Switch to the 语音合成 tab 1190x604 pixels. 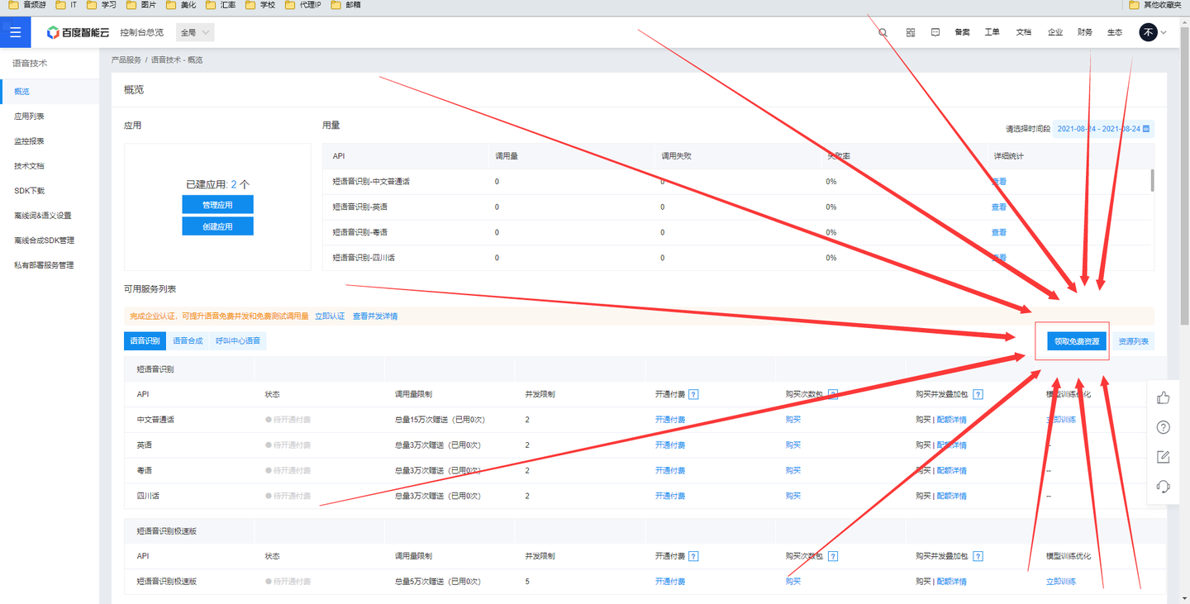tap(188, 340)
